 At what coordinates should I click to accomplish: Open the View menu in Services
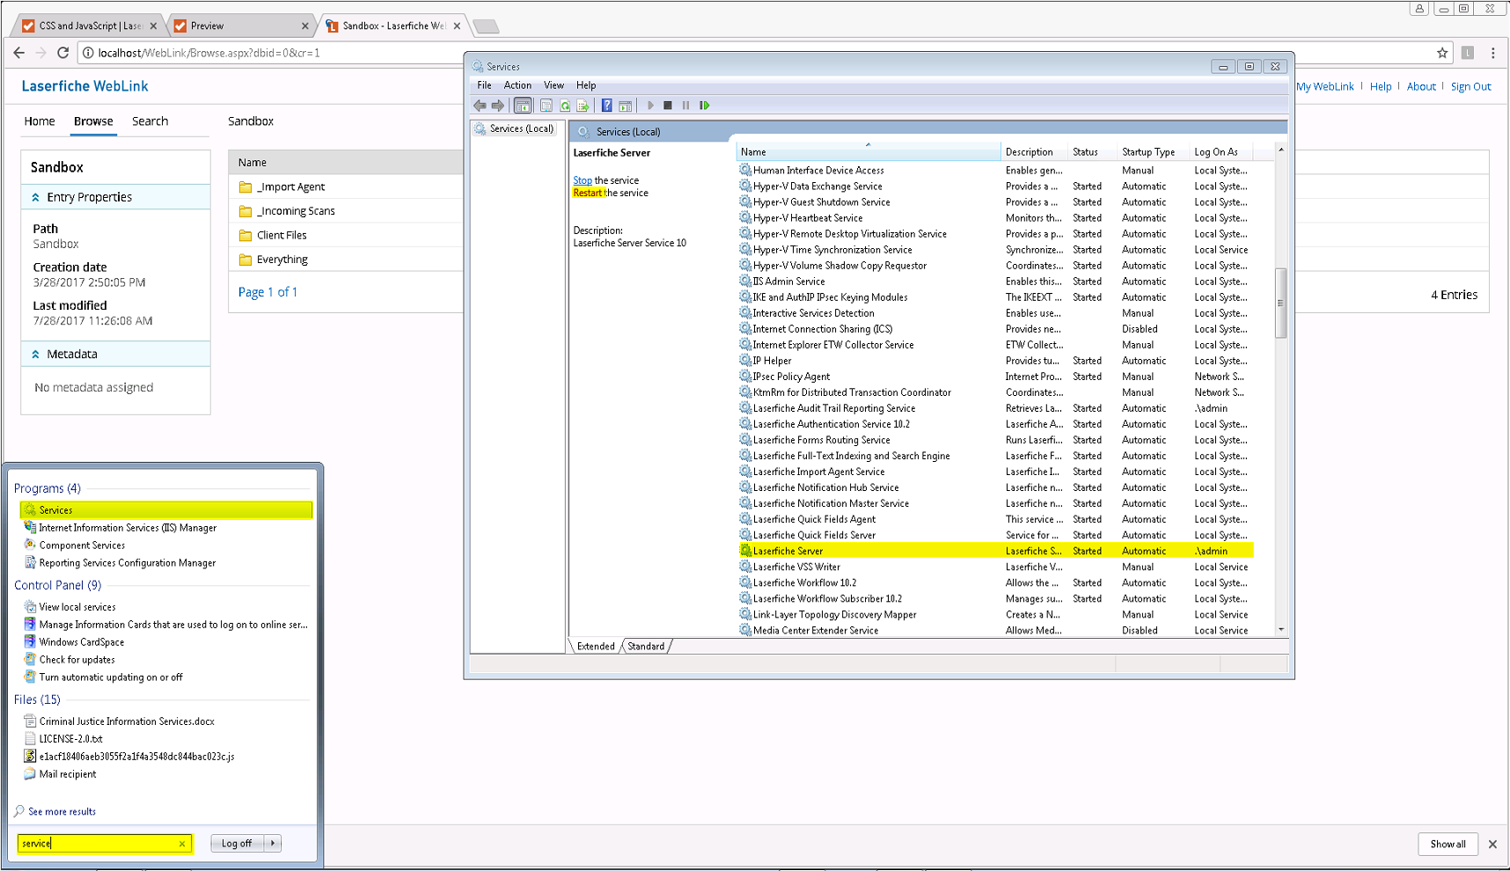point(553,85)
